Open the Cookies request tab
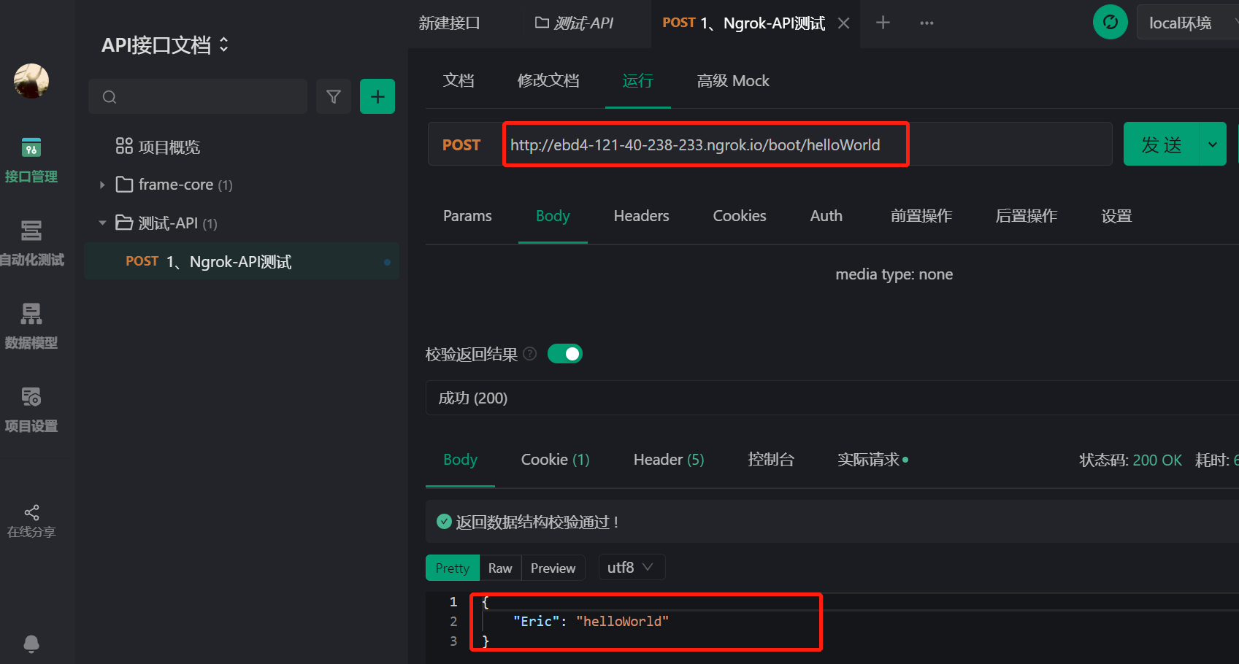The height and width of the screenshot is (664, 1239). 740,216
